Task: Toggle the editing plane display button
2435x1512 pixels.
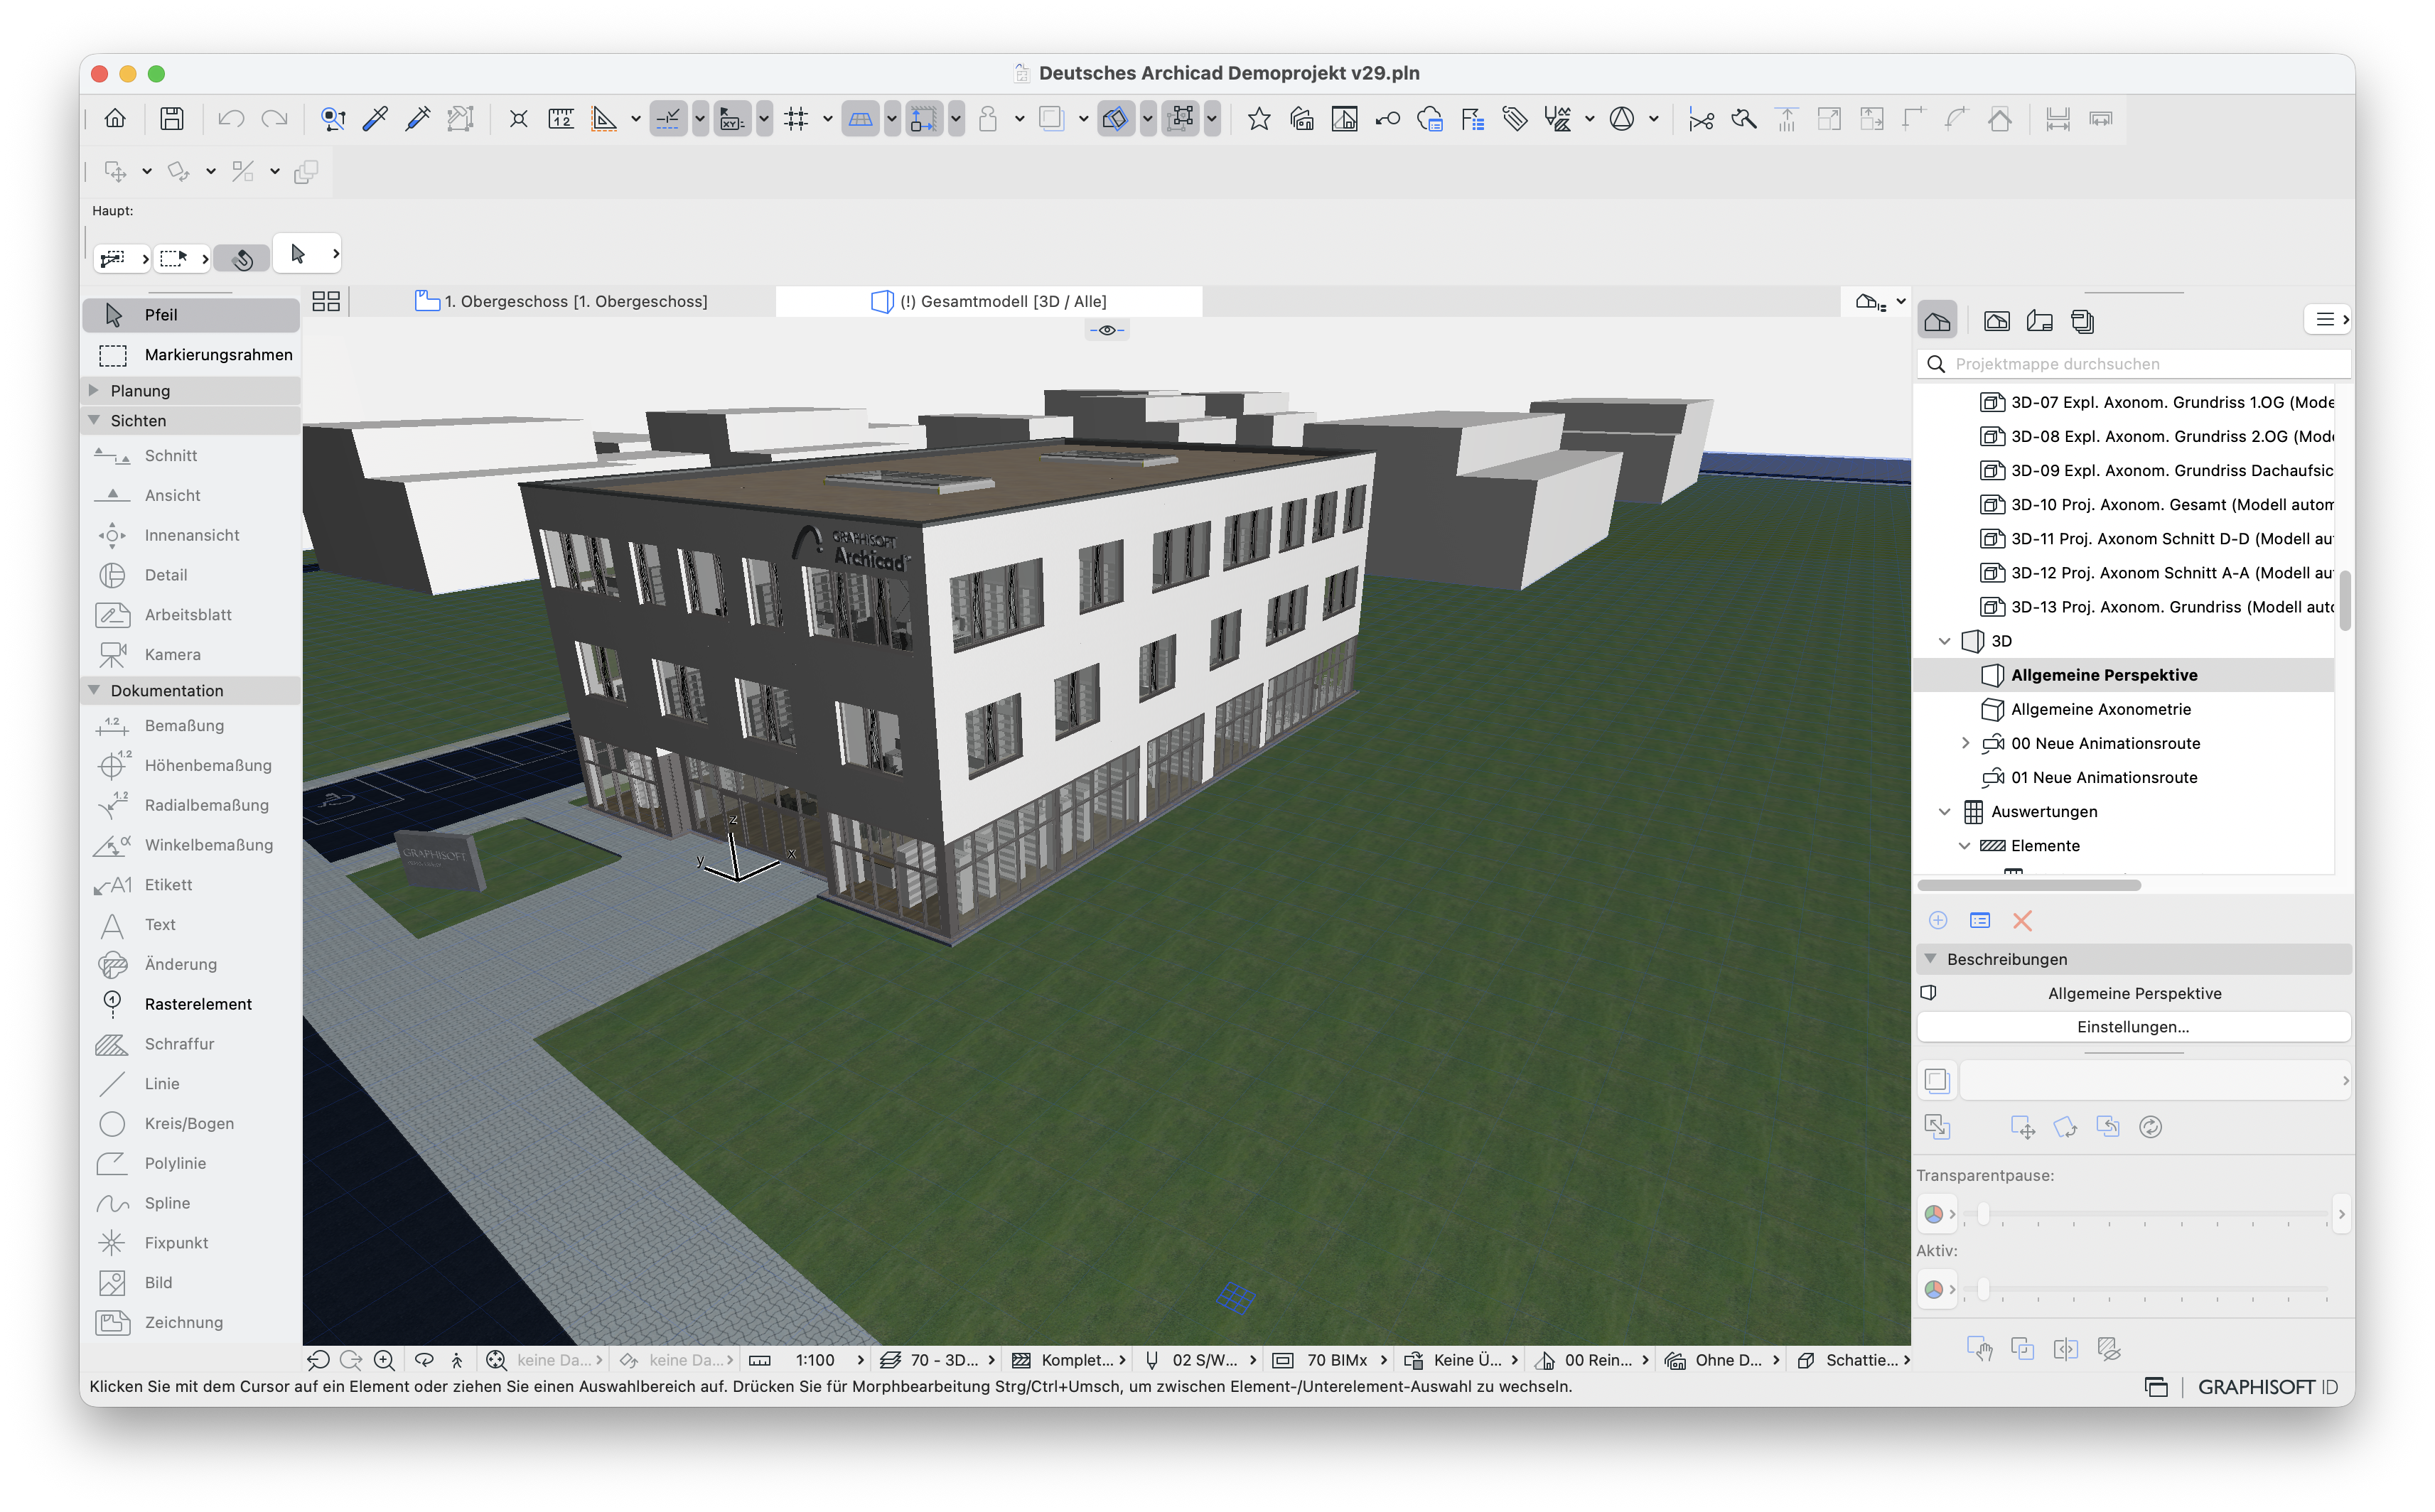Action: click(x=860, y=119)
